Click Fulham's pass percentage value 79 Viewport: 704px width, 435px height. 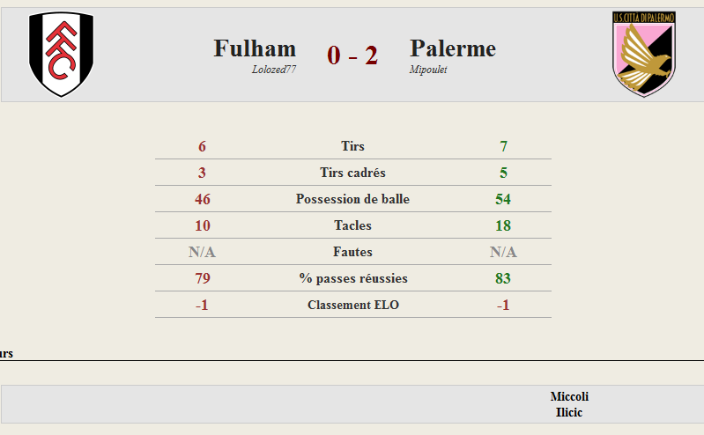pyautogui.click(x=202, y=278)
